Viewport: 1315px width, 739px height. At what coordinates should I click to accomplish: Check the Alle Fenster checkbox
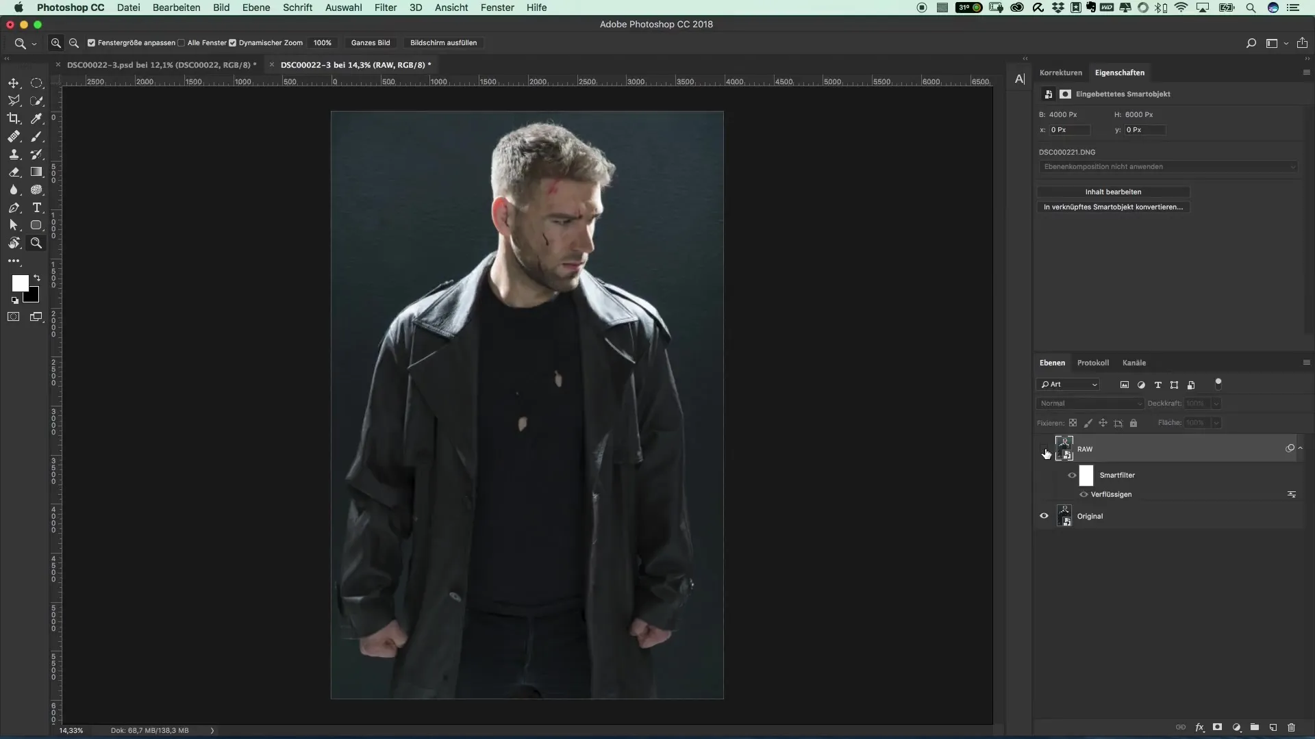[181, 43]
